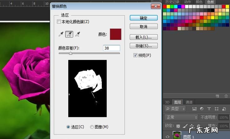Switch to the 颜色 tab
This screenshot has height=139, width=230.
coord(199,2)
